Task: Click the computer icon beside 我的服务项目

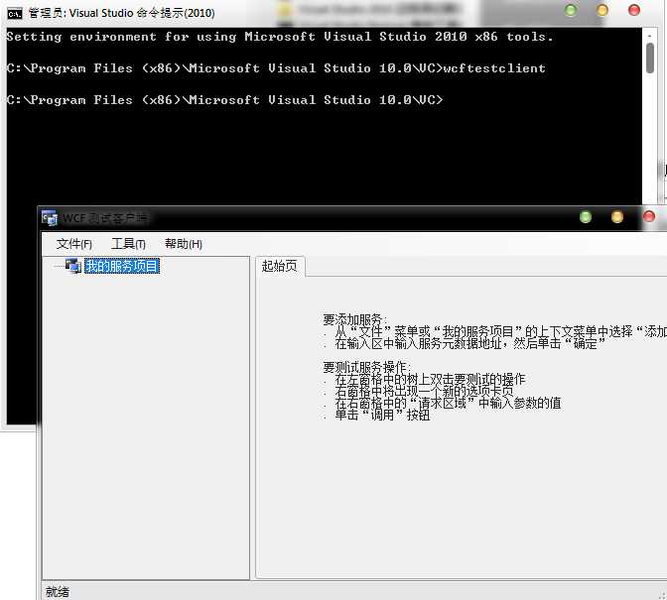Action: click(x=73, y=266)
